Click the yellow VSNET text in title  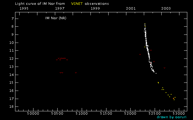tap(77, 4)
